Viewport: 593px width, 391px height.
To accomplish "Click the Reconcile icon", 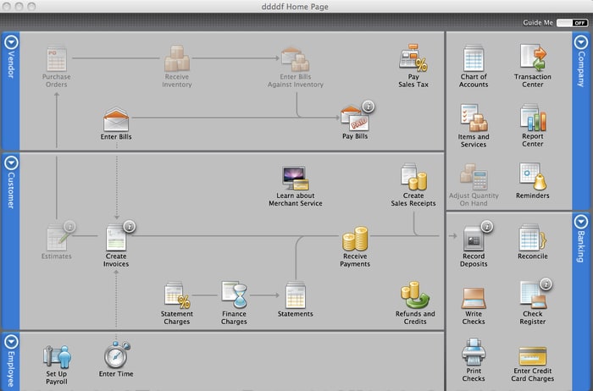I will point(533,238).
